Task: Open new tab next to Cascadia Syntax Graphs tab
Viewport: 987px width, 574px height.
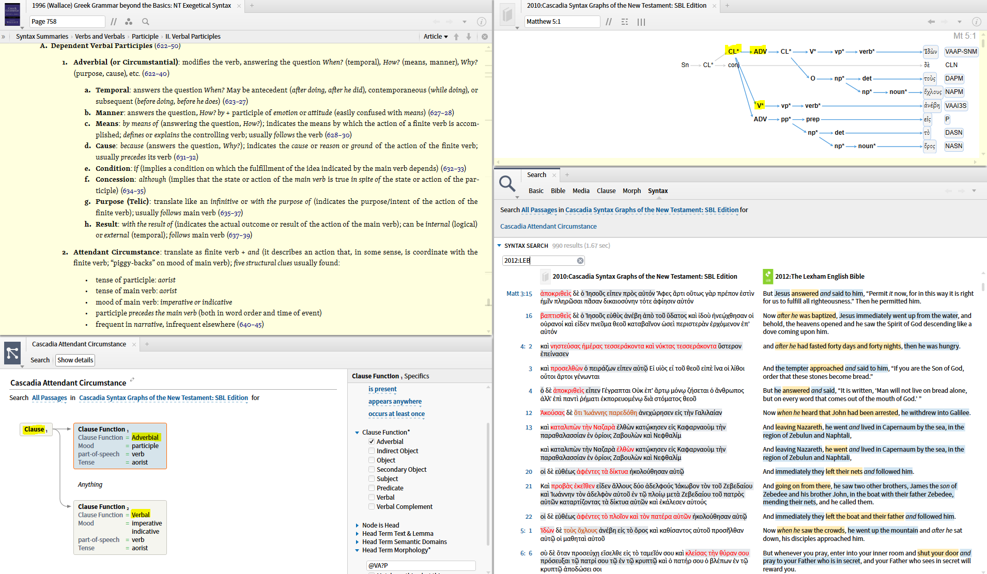Action: point(727,6)
